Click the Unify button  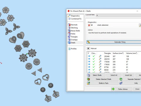pos(130,83)
